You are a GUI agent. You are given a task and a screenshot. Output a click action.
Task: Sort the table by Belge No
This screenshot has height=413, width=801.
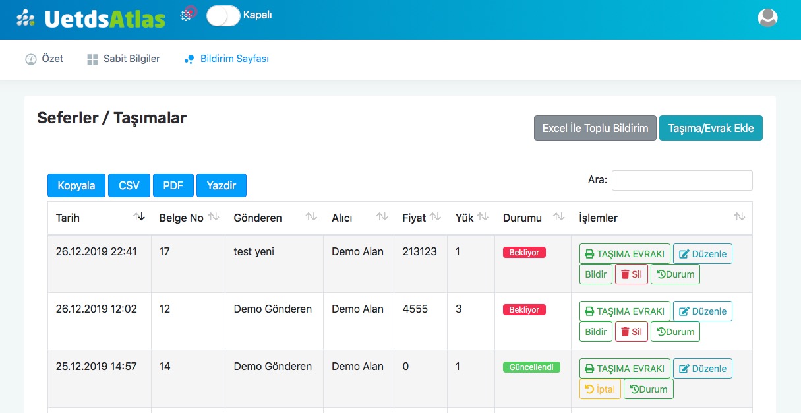(189, 218)
